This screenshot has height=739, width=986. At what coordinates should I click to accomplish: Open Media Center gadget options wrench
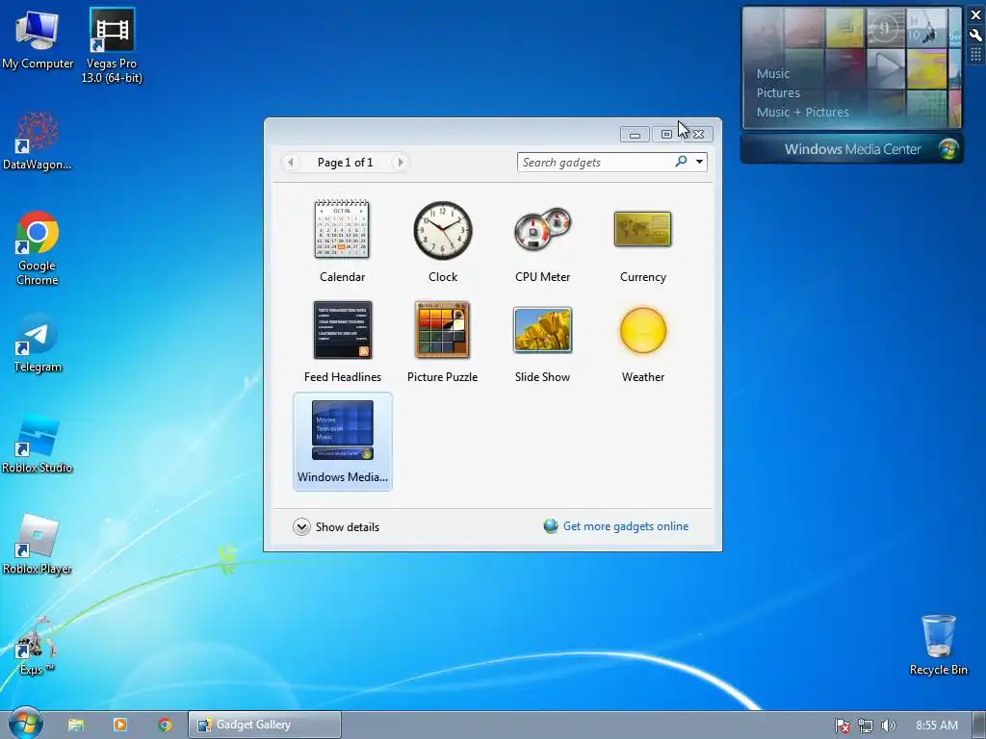[x=976, y=36]
